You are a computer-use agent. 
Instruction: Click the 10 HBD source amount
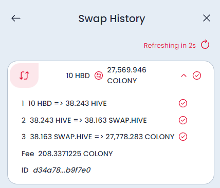click(x=78, y=76)
